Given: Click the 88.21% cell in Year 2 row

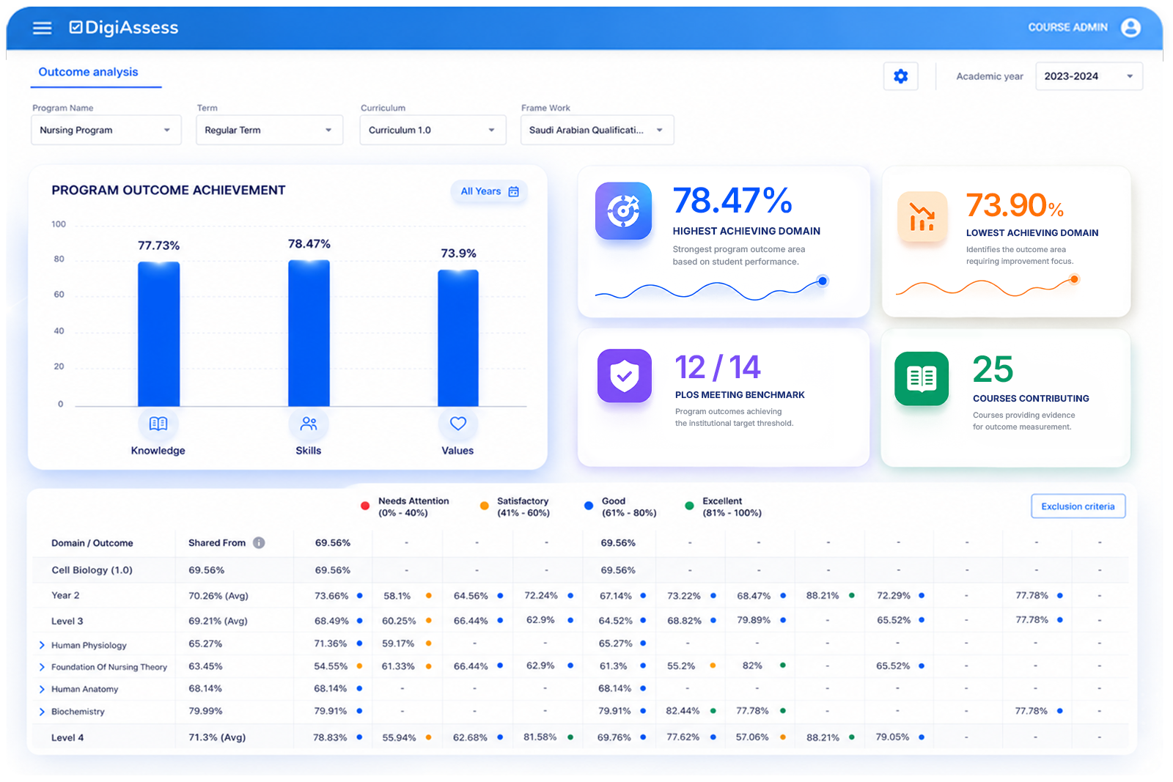Looking at the screenshot, I should [x=823, y=596].
